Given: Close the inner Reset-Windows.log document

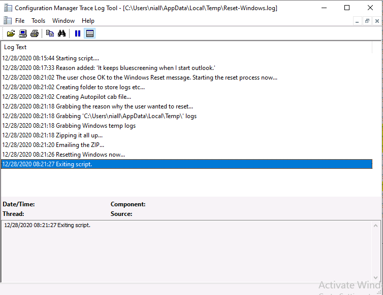Looking at the screenshot, I should pos(377,21).
